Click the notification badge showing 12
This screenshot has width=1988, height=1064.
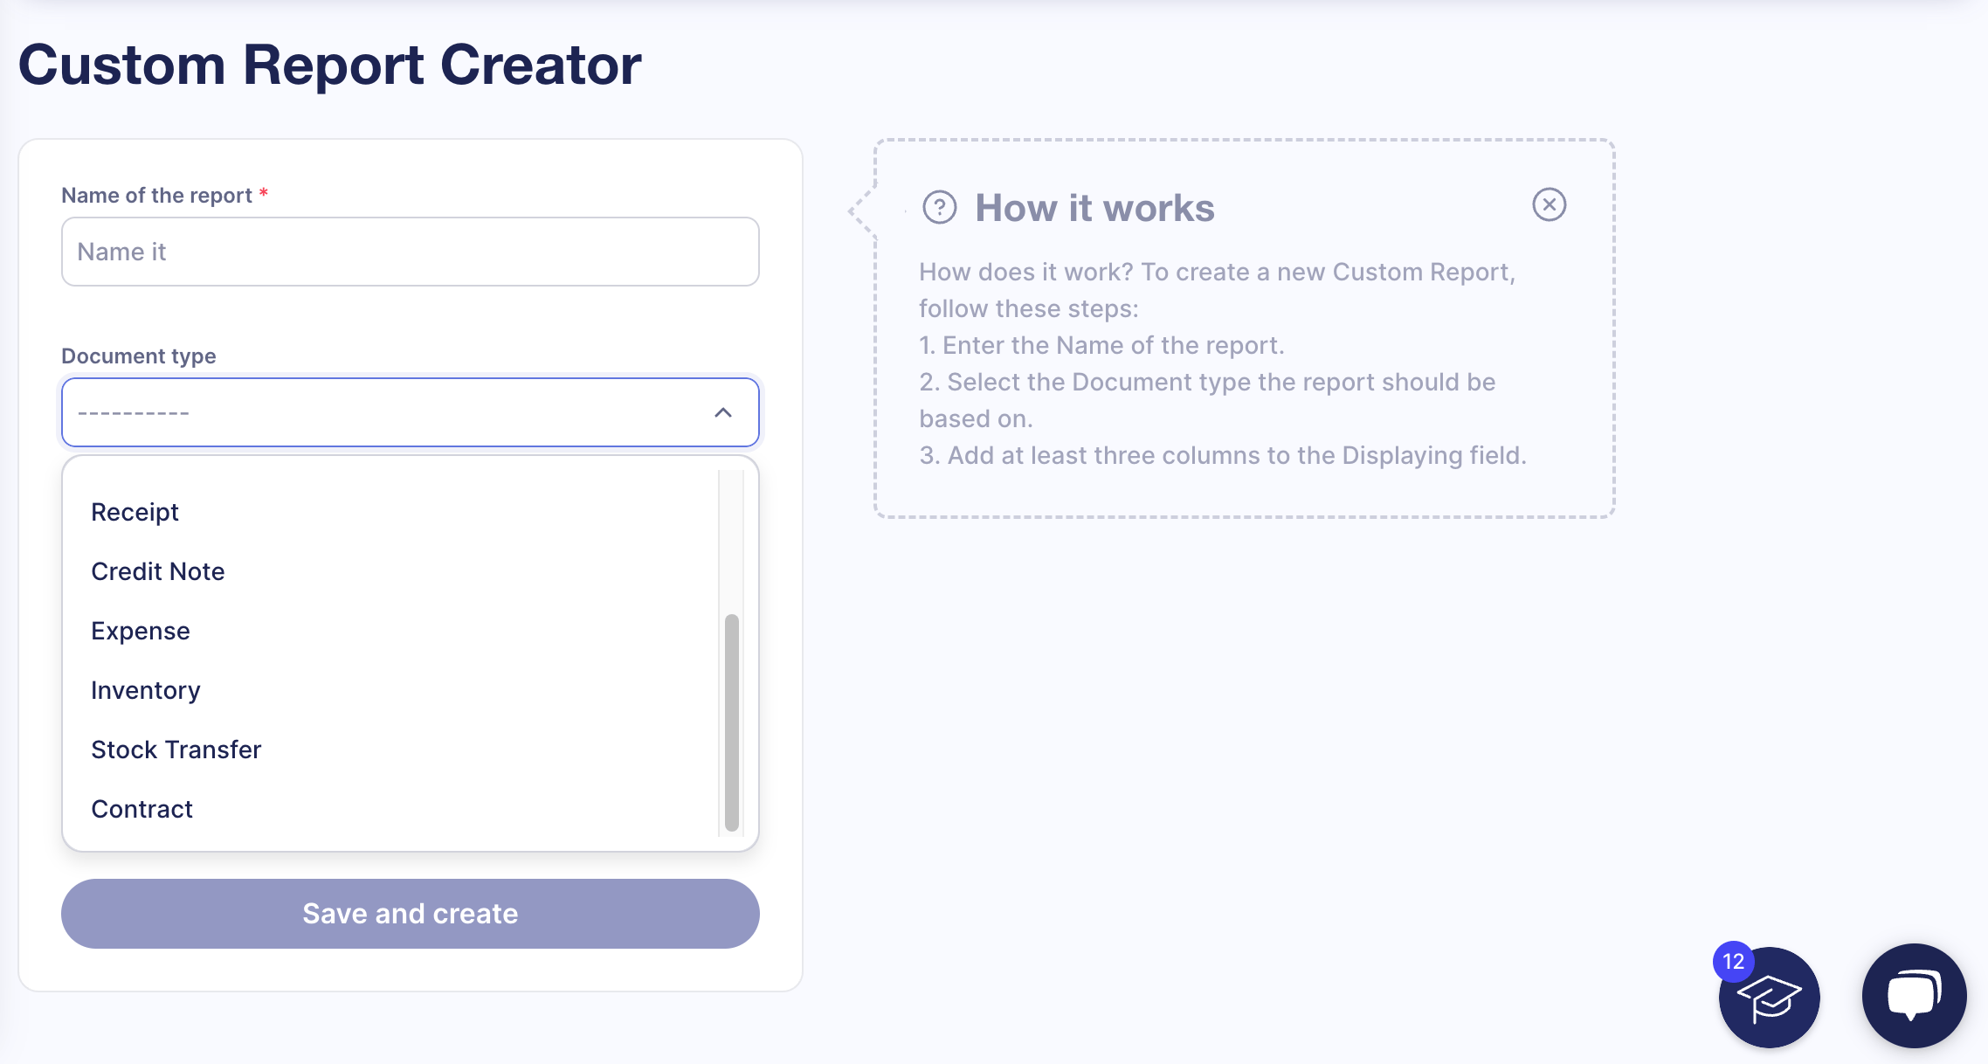coord(1733,962)
